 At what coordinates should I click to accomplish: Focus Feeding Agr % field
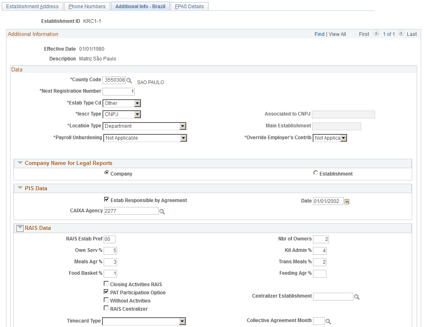click(x=320, y=274)
